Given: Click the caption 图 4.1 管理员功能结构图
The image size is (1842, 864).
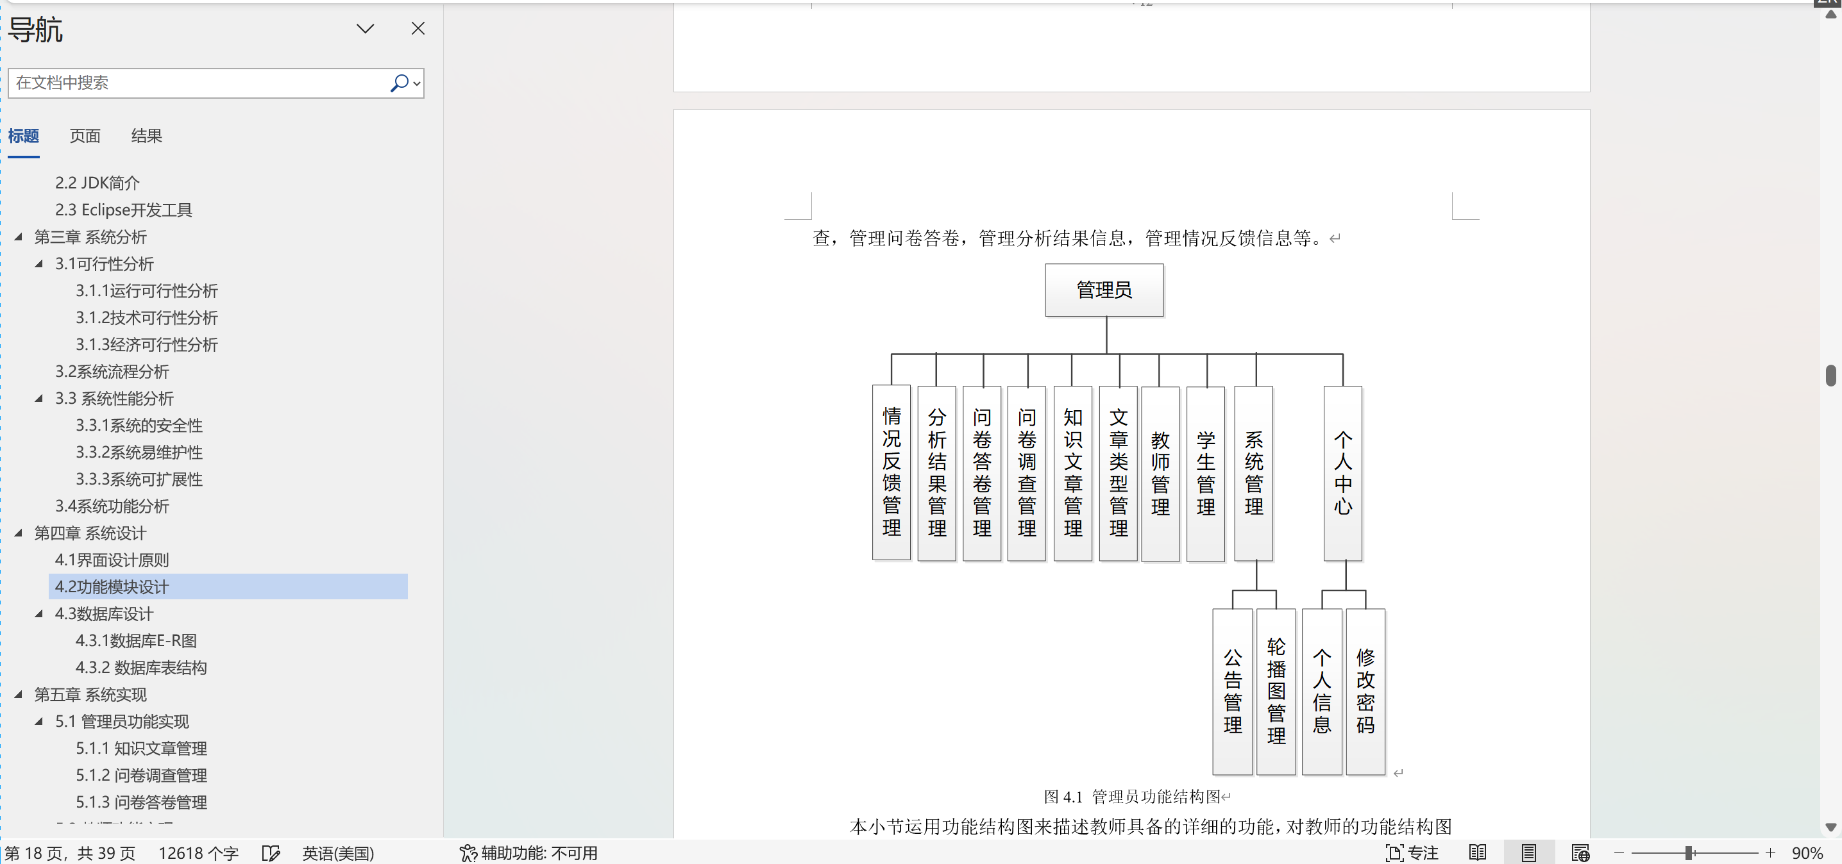Looking at the screenshot, I should tap(1133, 797).
